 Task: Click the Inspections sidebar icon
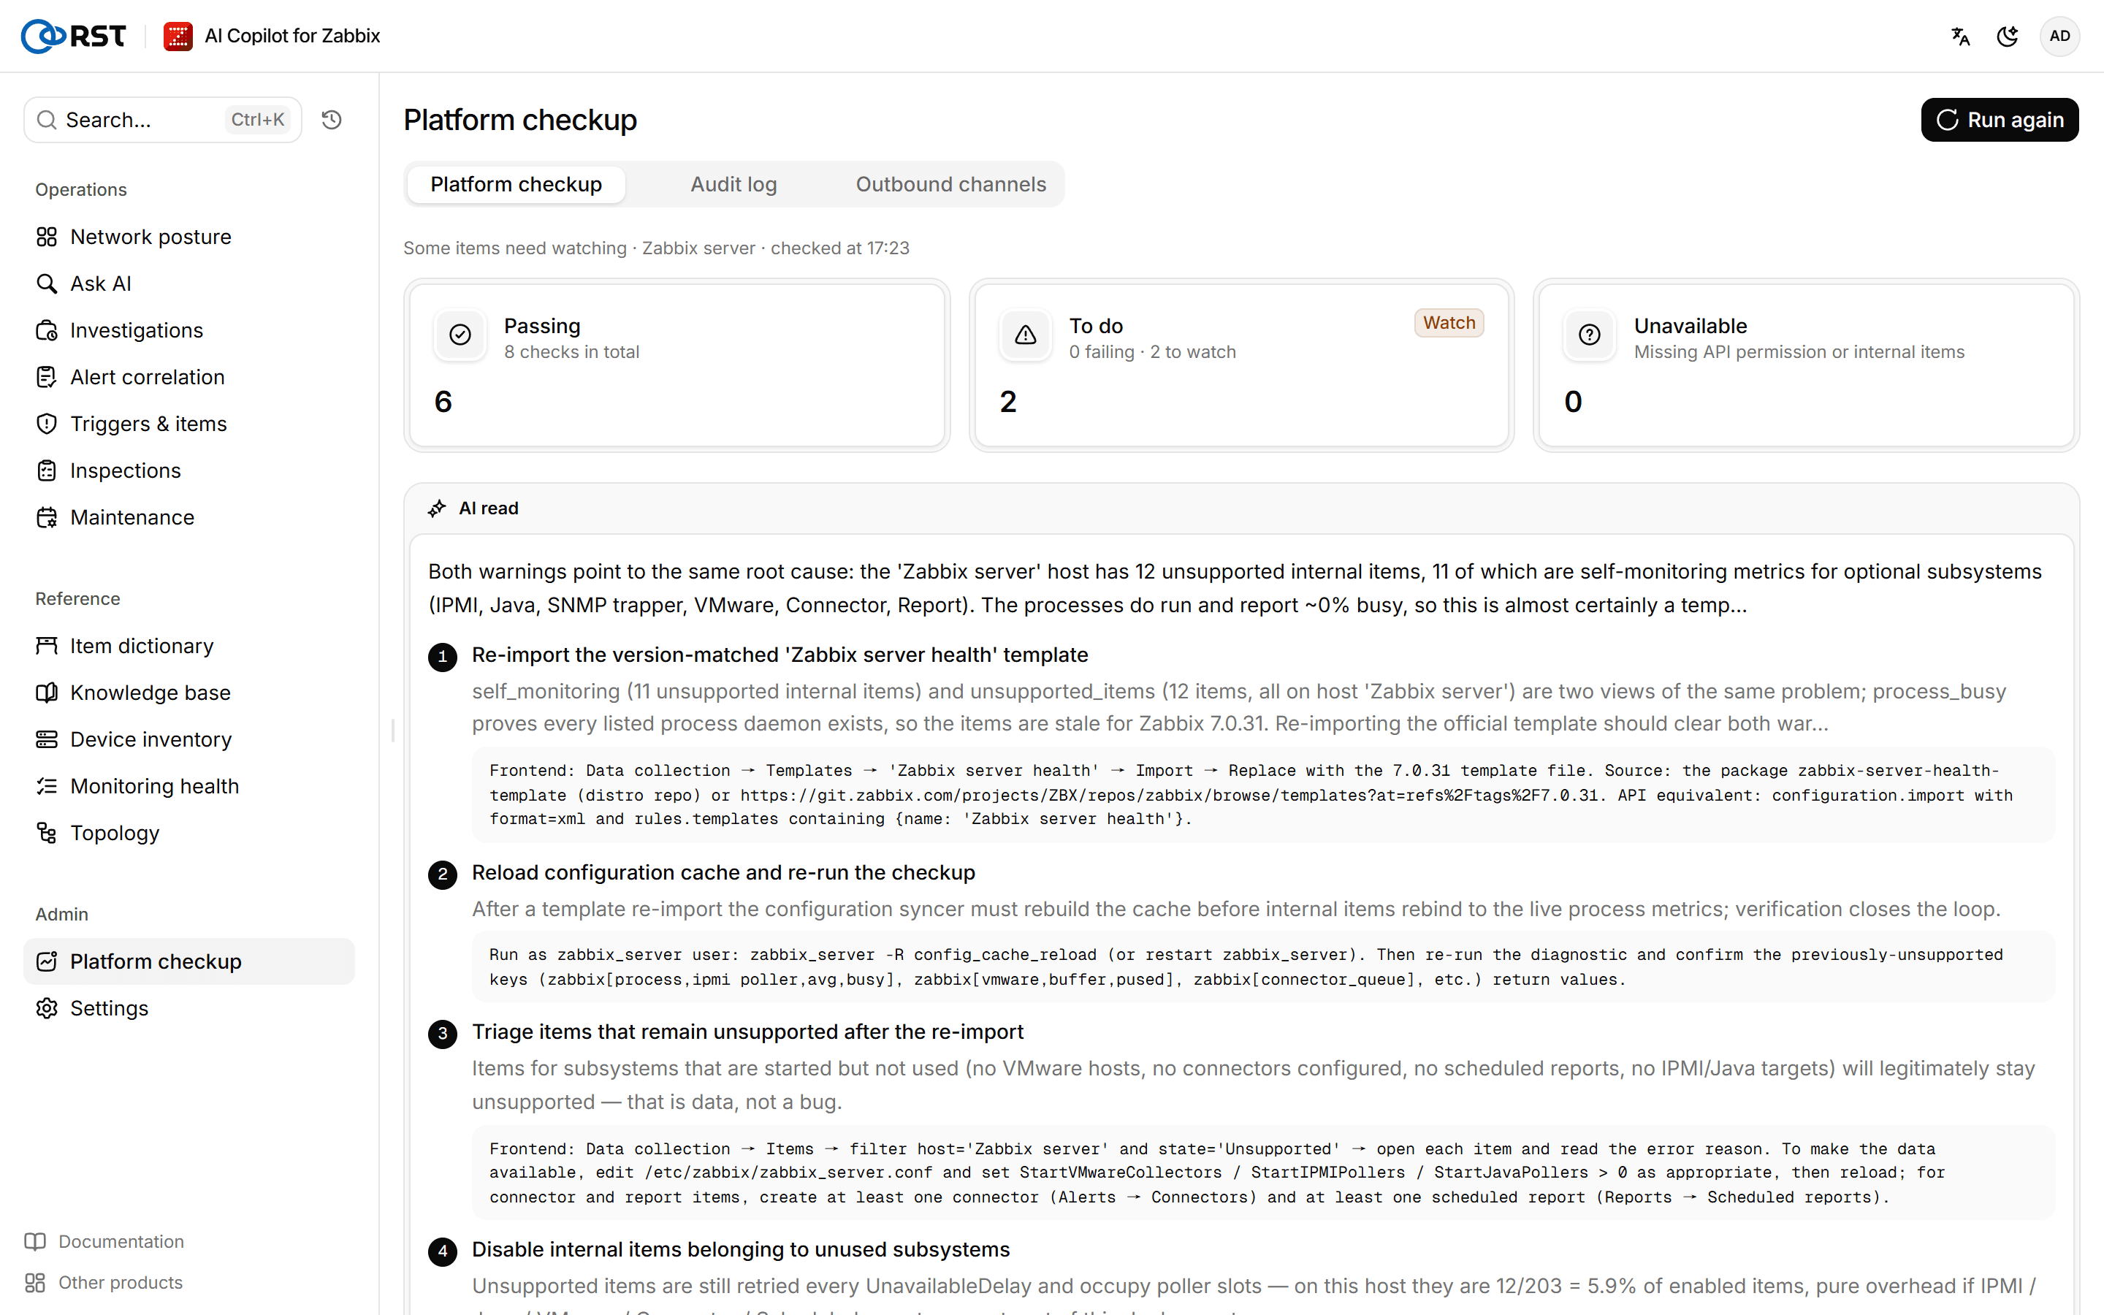click(x=47, y=470)
